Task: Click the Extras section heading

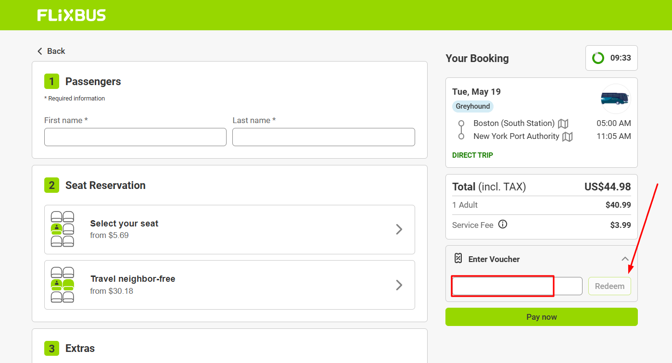Action: click(80, 348)
